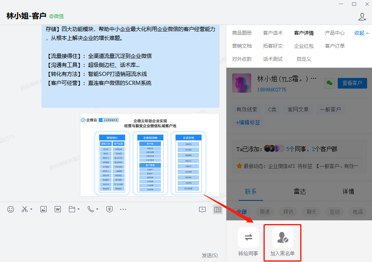Expand the phone call dropdown arrow
Viewport: 372px width, 262px height.
click(x=97, y=210)
